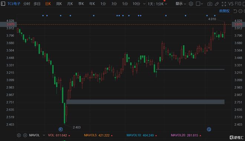Zoom out with the minus circle icon
The width and height of the screenshot is (245, 141).
241,11
